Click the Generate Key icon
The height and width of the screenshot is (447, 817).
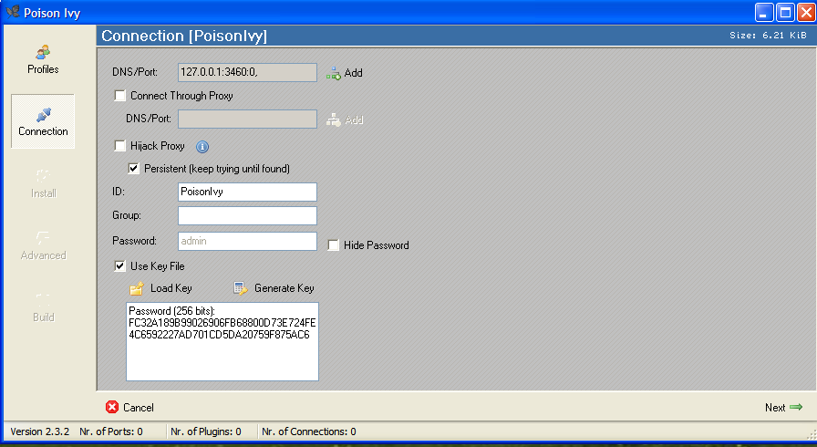(241, 288)
